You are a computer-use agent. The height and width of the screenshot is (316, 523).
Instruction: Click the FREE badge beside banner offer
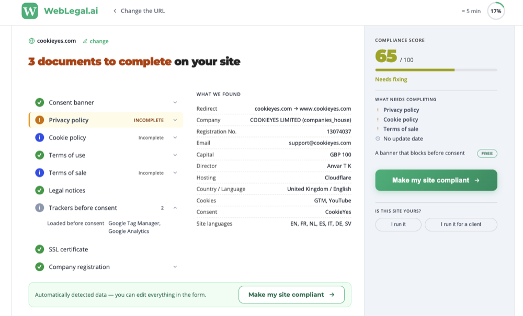click(487, 153)
